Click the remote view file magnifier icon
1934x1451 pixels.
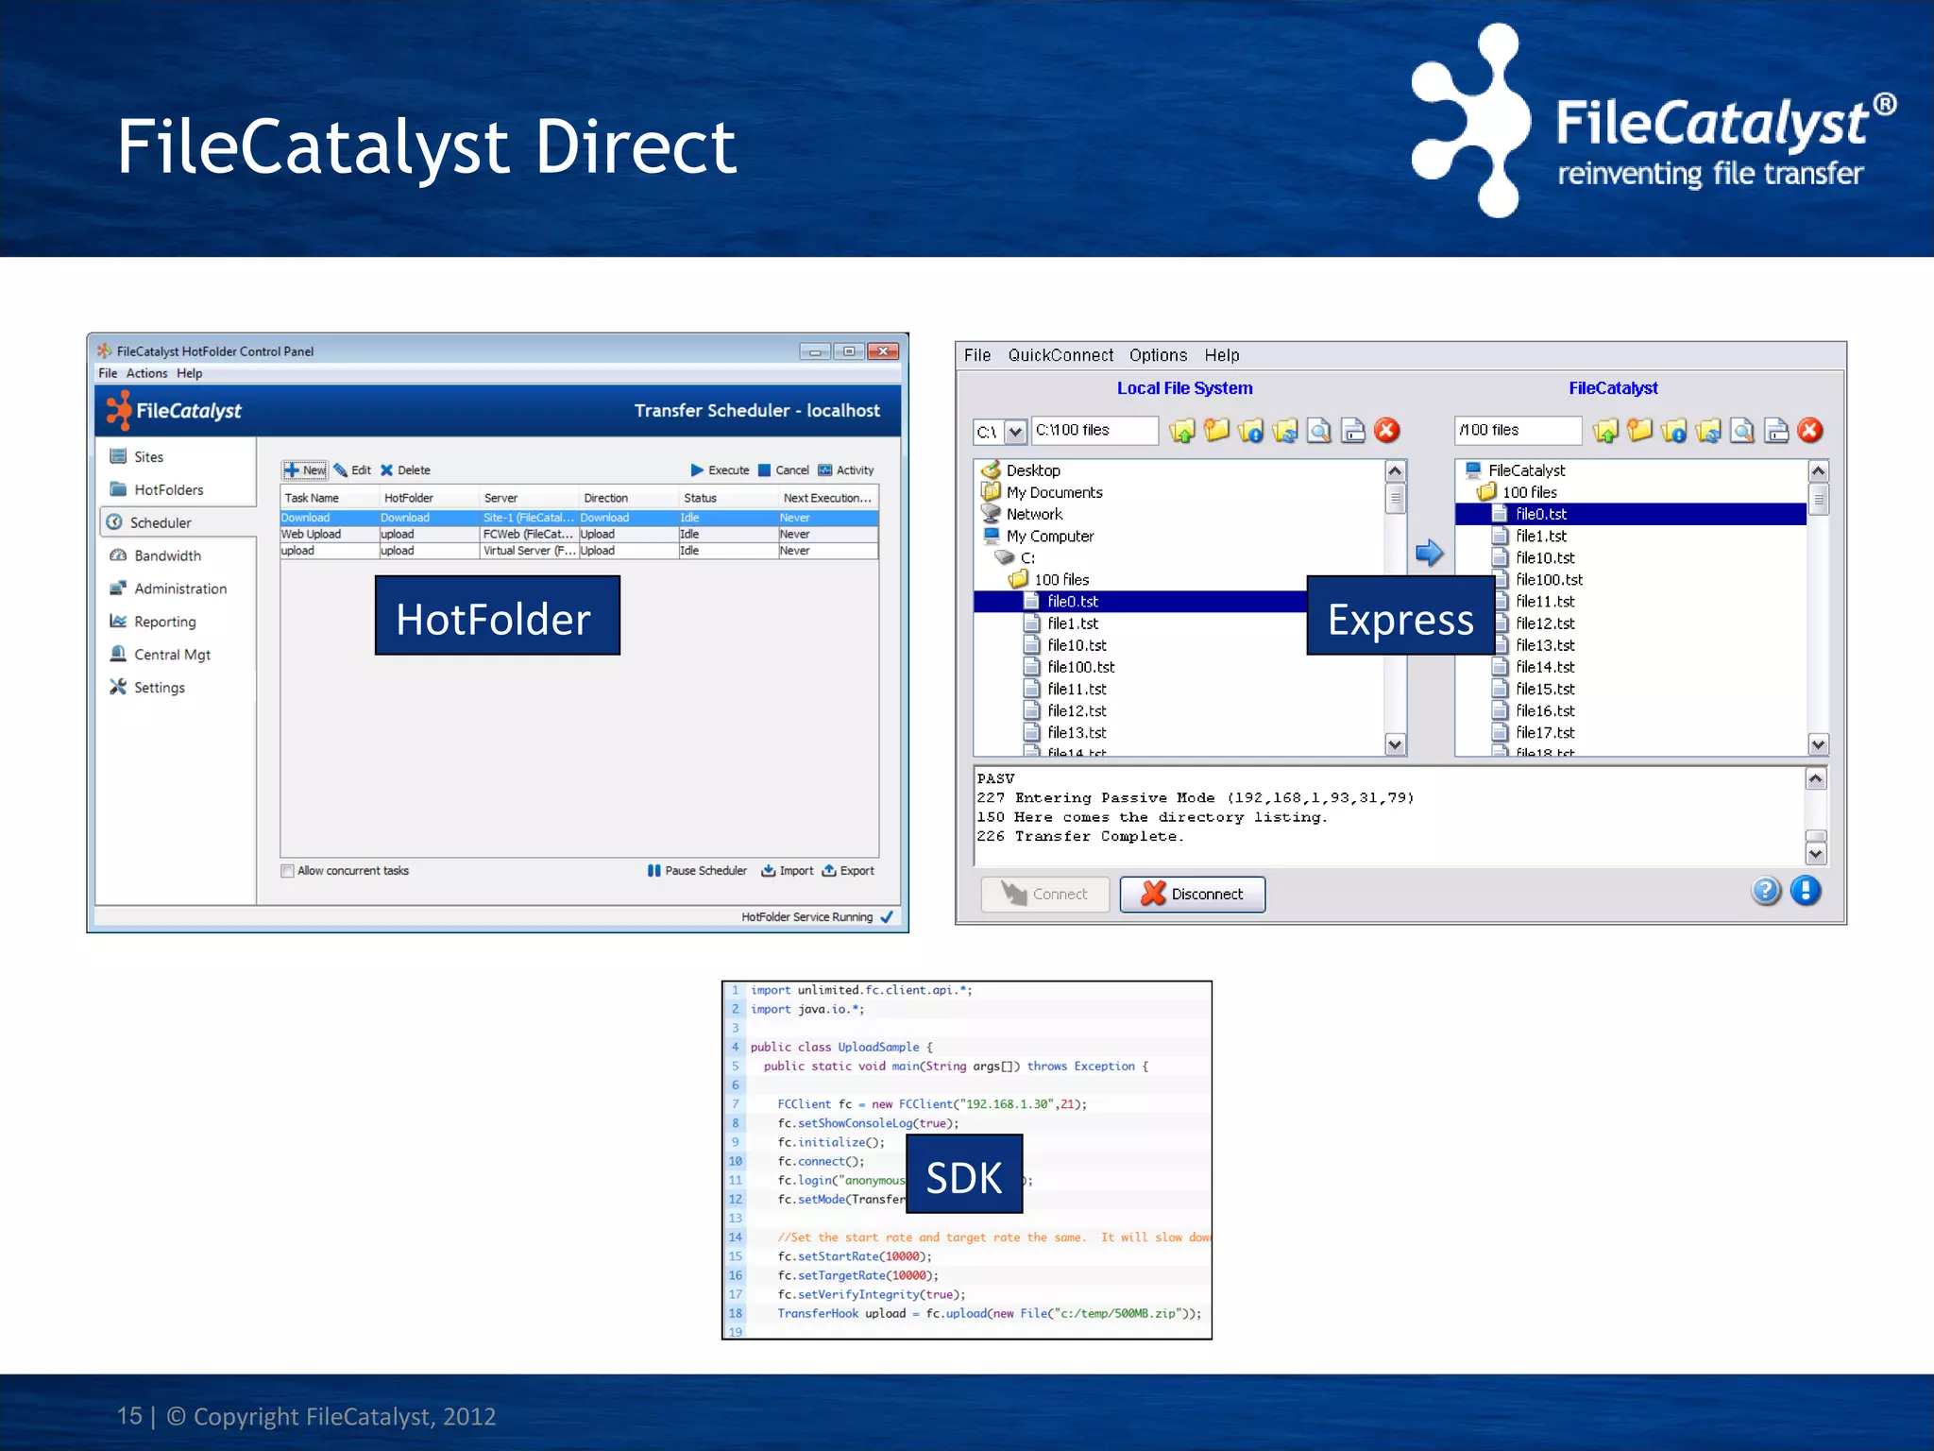point(1742,432)
